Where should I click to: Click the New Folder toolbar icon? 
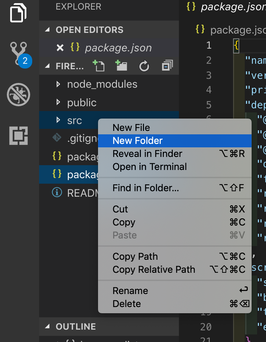tap(121, 66)
